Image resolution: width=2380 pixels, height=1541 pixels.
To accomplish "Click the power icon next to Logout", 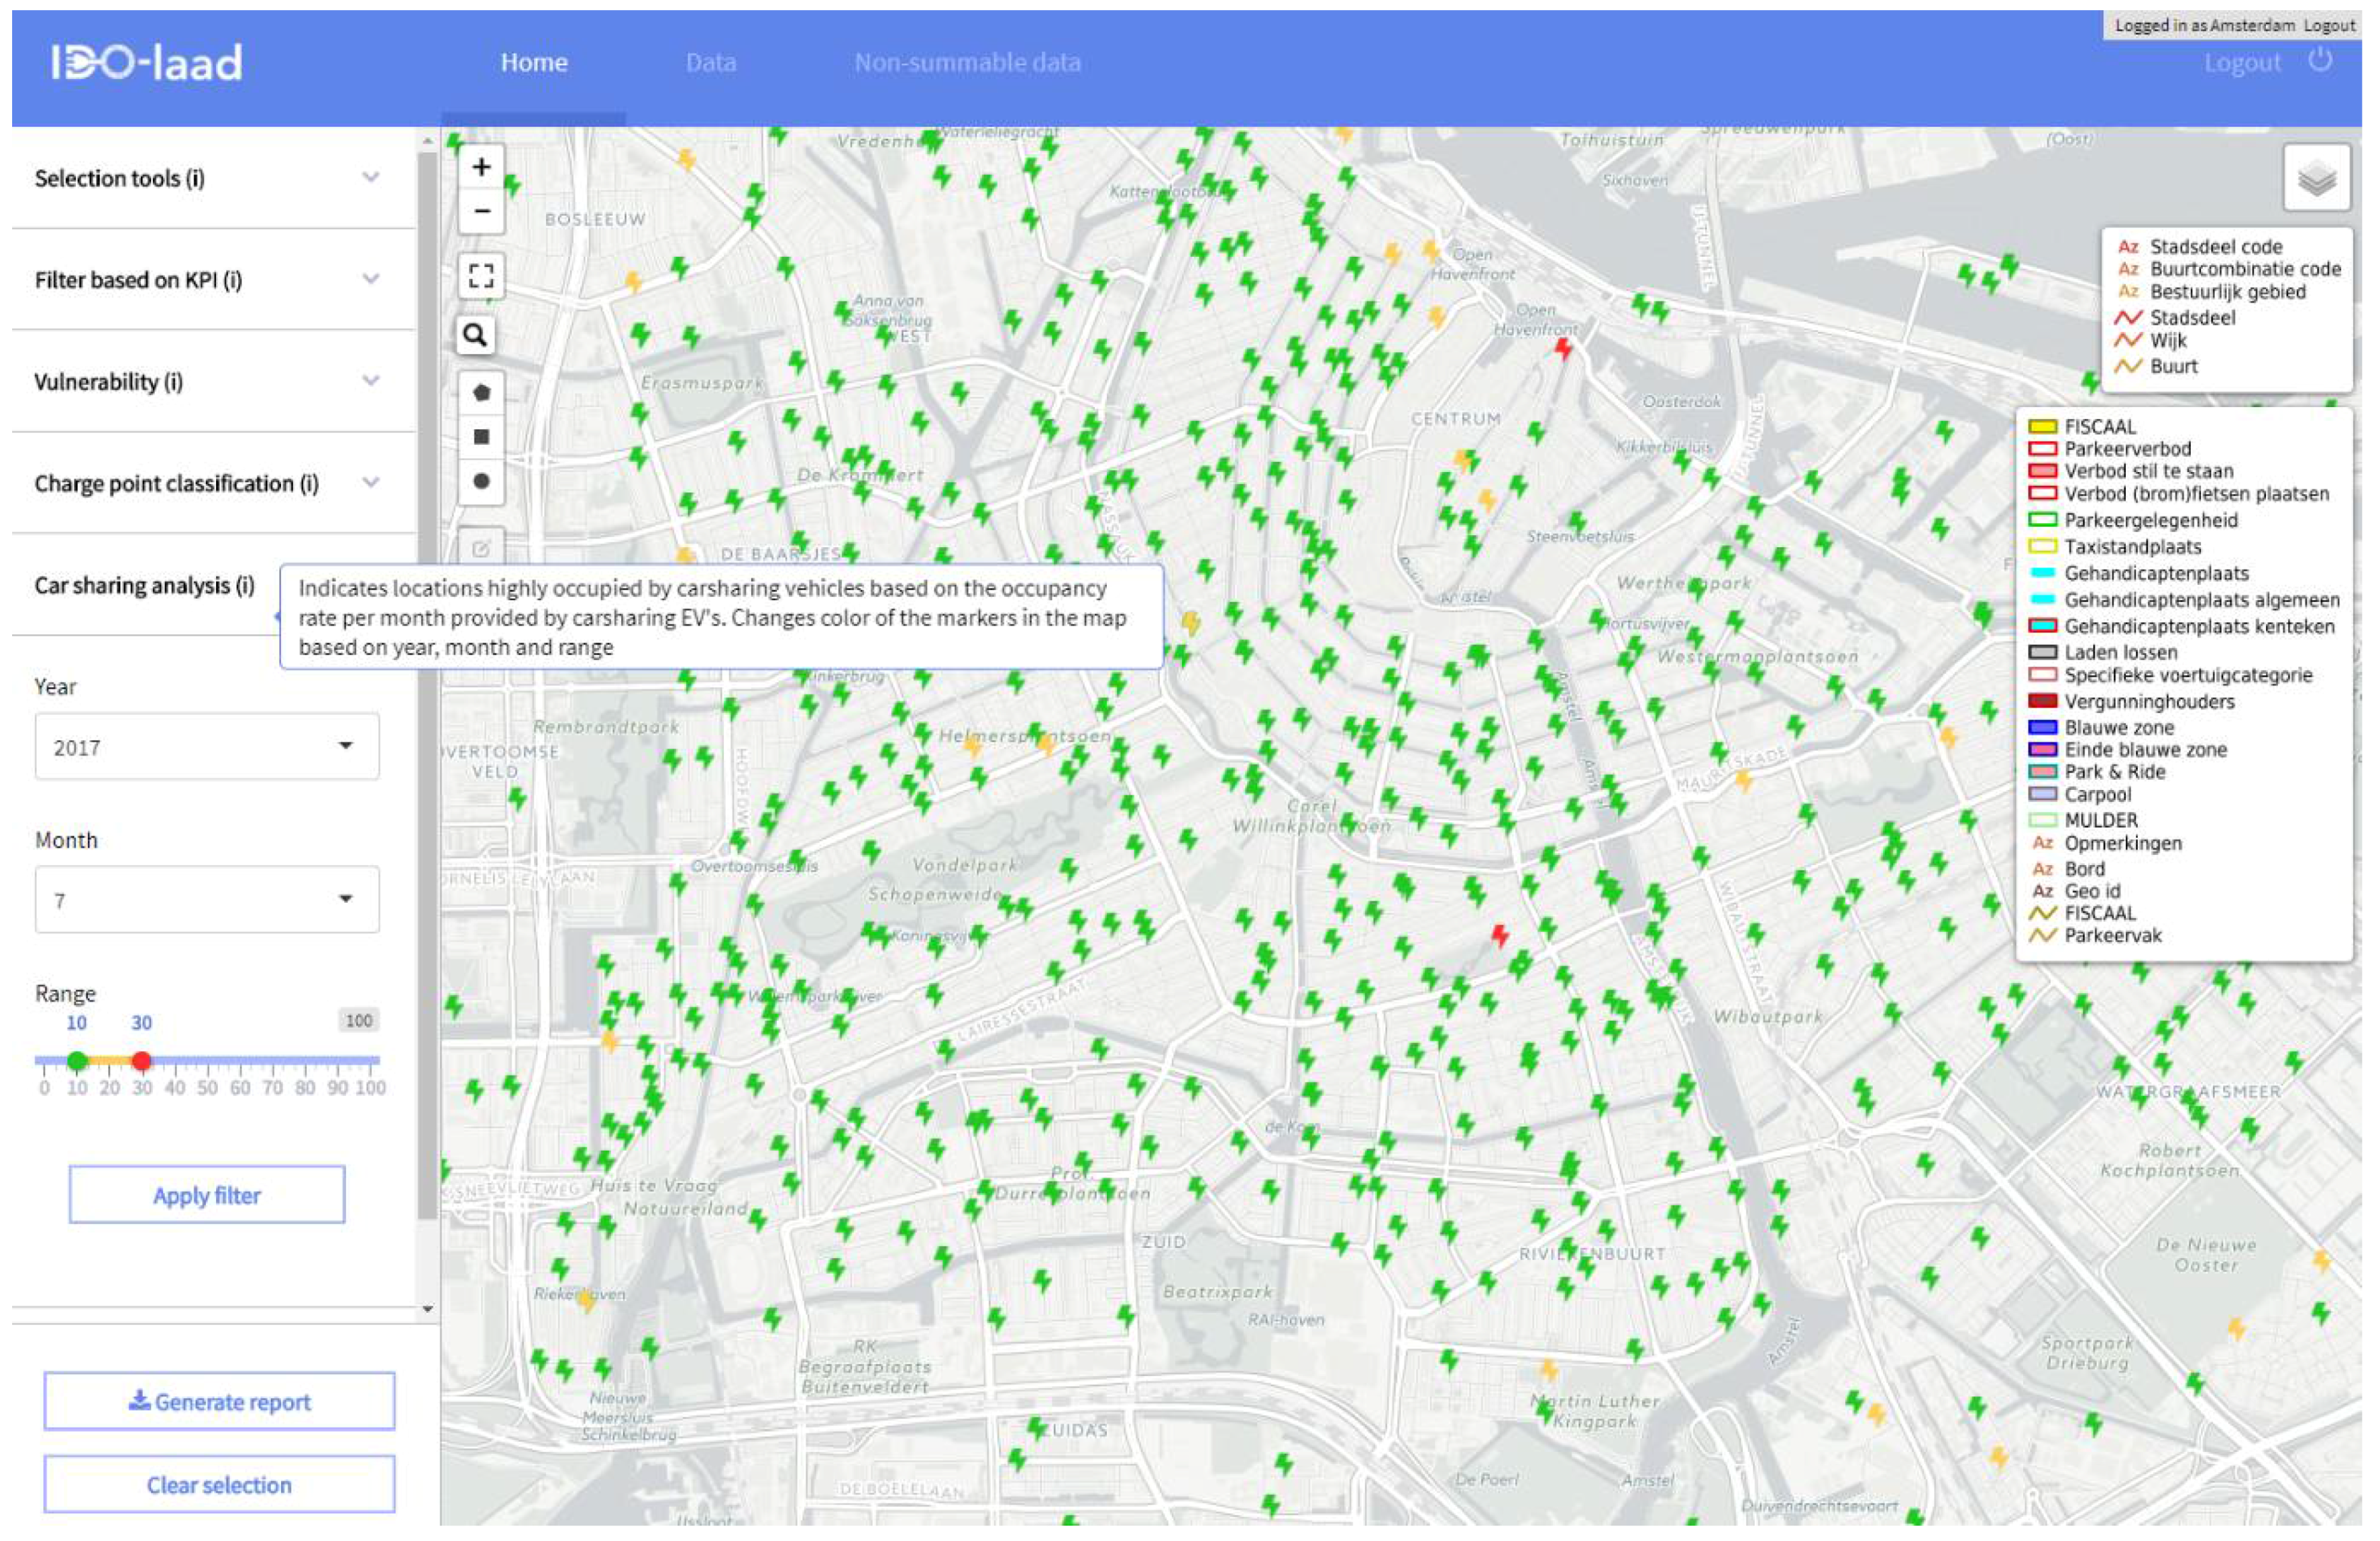I will 2320,61.
